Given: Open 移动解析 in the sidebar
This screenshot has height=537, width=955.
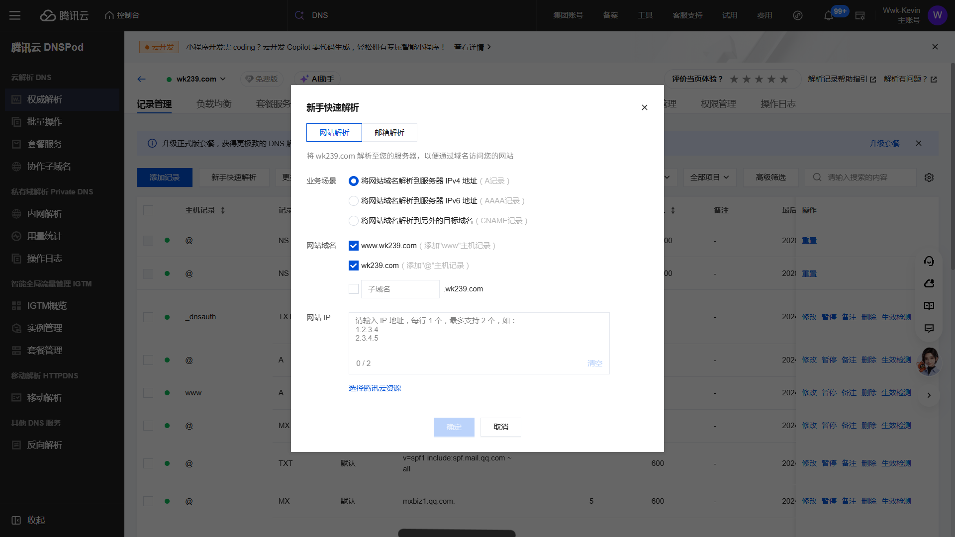Looking at the screenshot, I should [x=62, y=398].
